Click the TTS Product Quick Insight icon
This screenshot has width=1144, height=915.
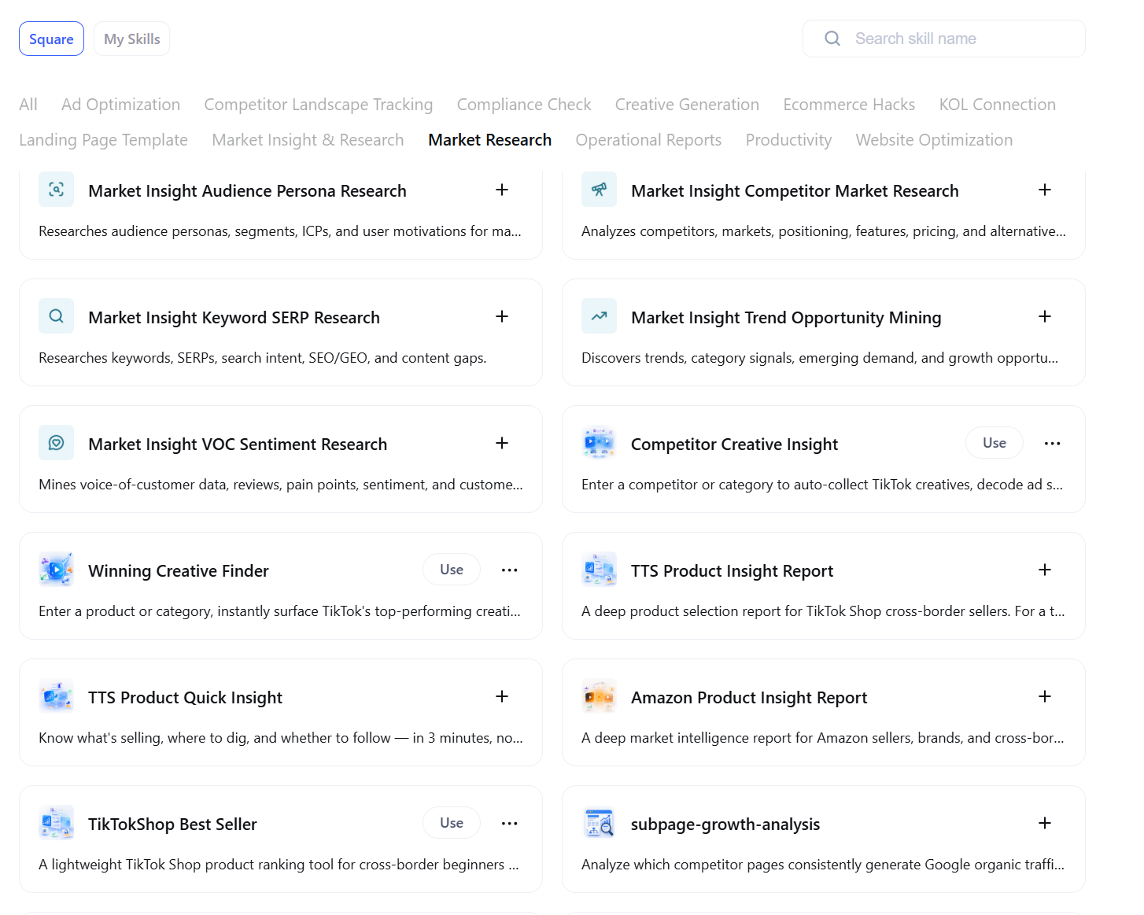click(x=56, y=696)
